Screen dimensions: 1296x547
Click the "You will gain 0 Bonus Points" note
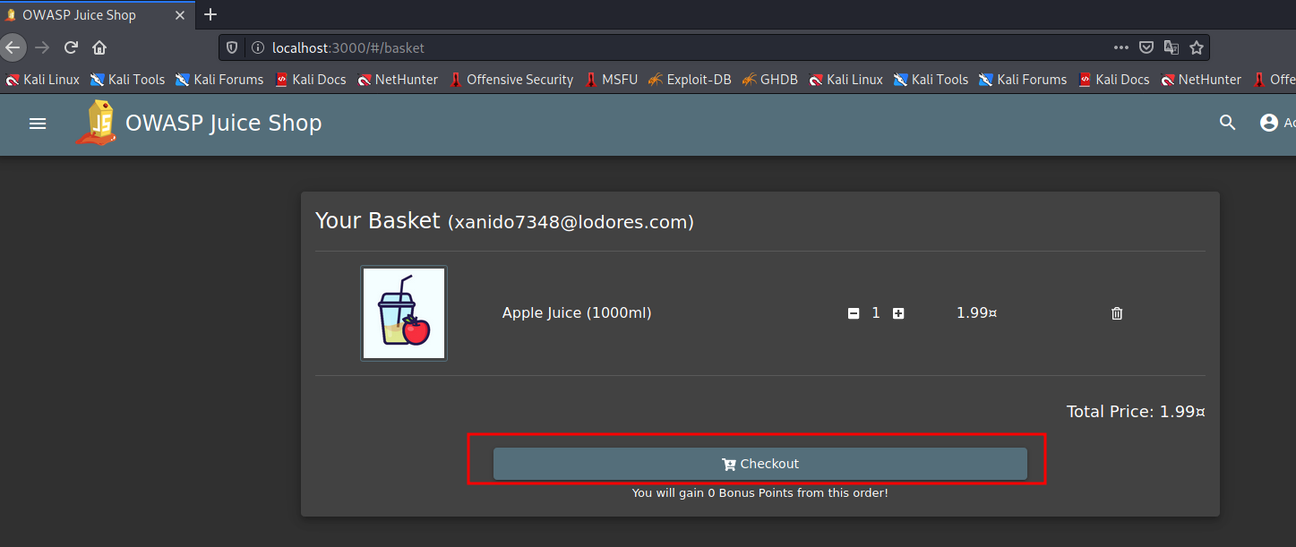pyautogui.click(x=760, y=492)
